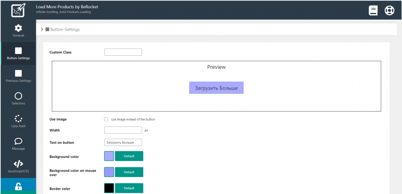
Task: Switch to Previous-Settings tab
Action: pyautogui.click(x=18, y=74)
